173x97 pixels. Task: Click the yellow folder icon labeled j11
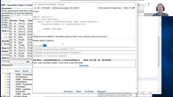pos(5,90)
